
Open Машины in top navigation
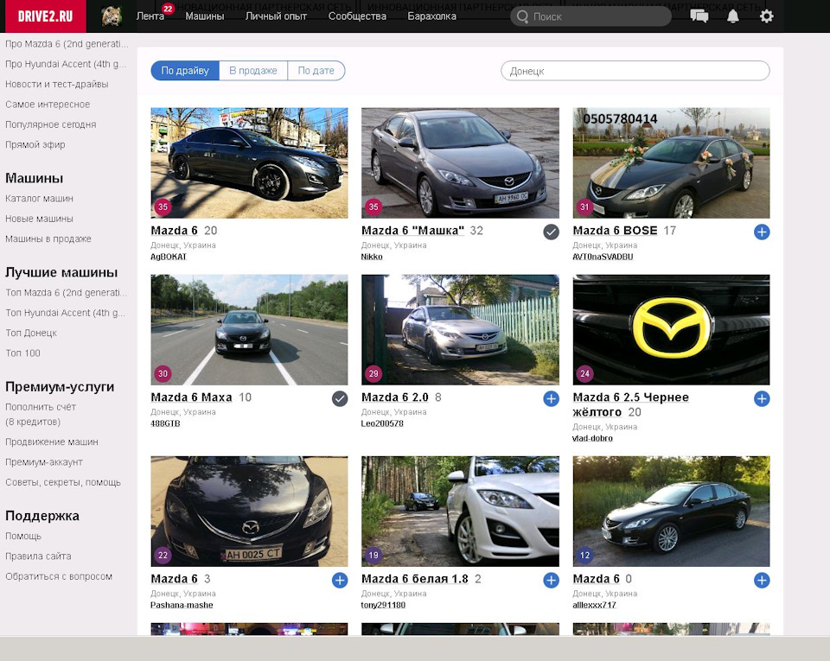pyautogui.click(x=205, y=16)
